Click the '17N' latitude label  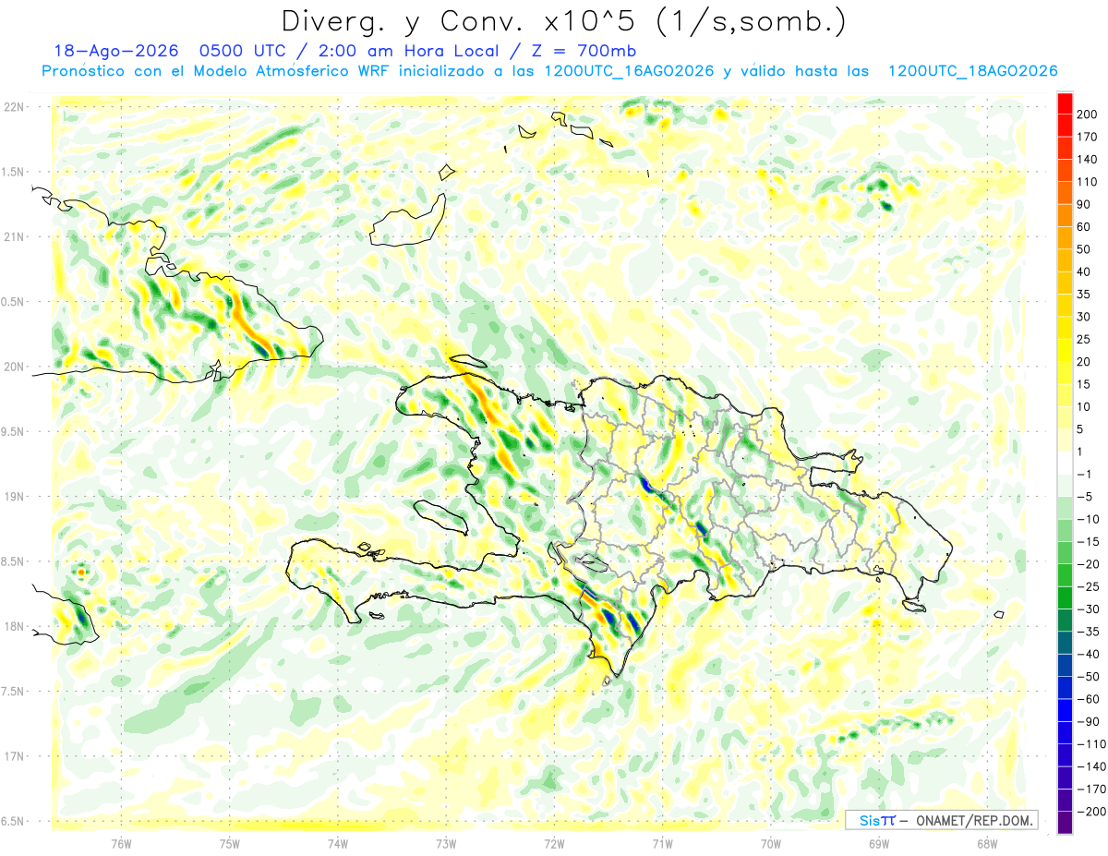[x=14, y=756]
